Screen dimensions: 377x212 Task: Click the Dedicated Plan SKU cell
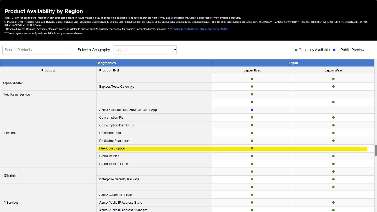(154, 133)
